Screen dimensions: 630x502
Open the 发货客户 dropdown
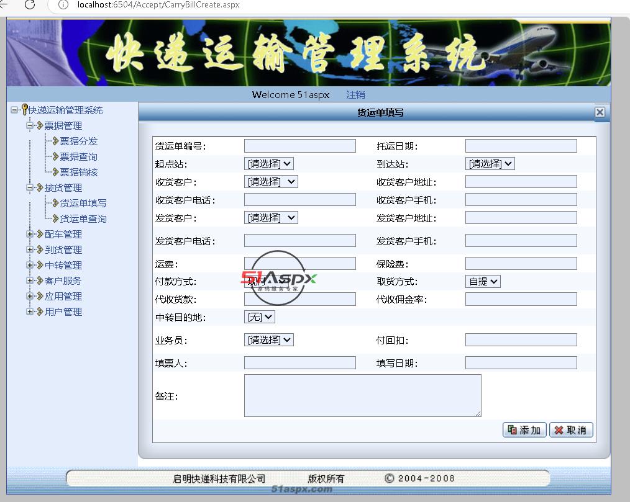click(272, 218)
